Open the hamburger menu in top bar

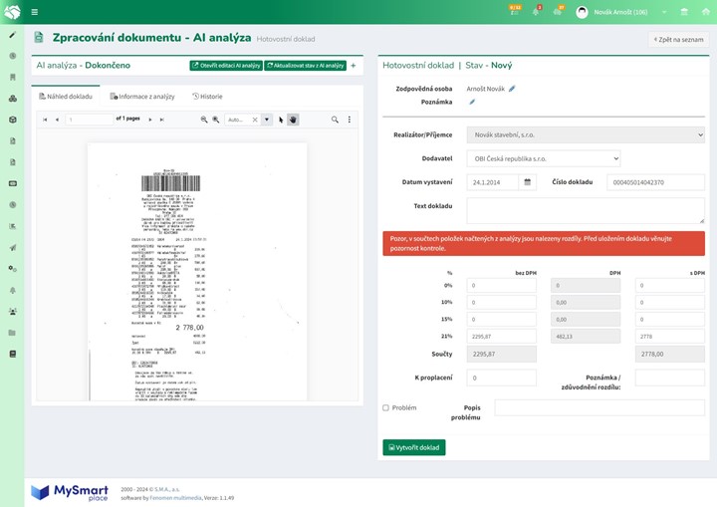click(x=34, y=12)
